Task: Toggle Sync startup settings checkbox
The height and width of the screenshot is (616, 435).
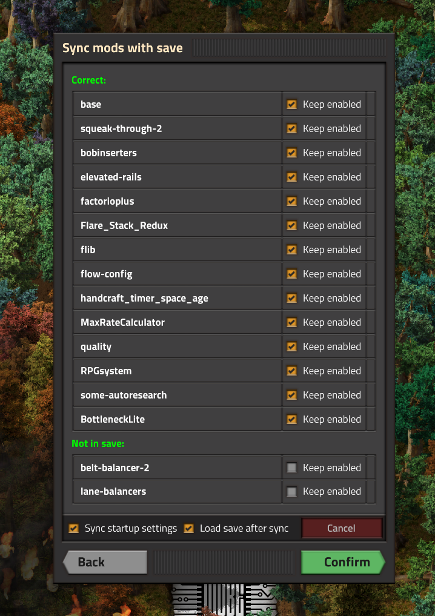Action: pyautogui.click(x=74, y=528)
